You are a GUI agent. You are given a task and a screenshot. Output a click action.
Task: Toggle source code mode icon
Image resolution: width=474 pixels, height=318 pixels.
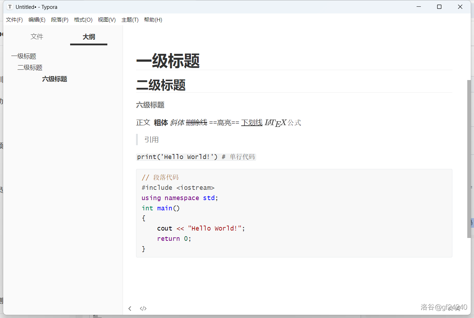143,308
